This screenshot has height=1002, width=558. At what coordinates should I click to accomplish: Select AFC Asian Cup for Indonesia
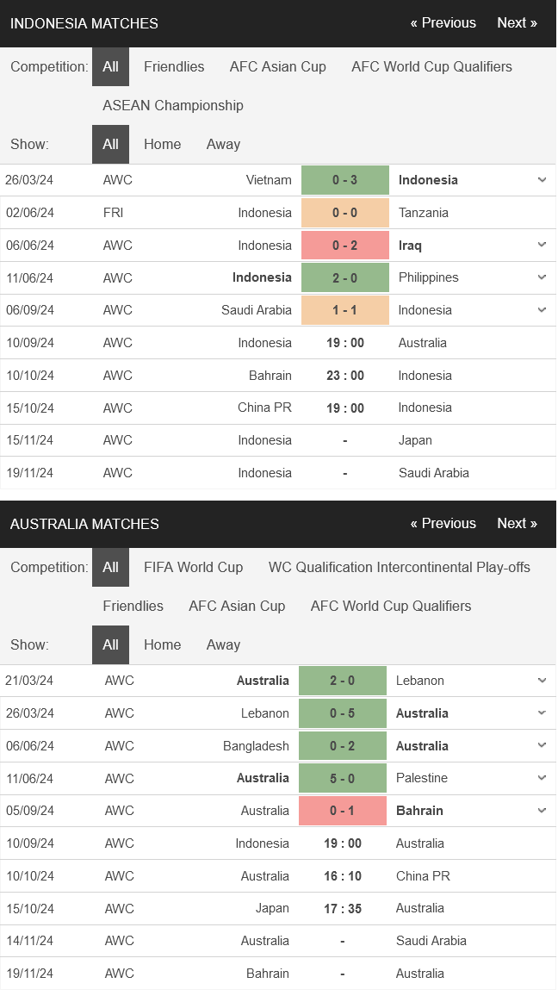(277, 67)
